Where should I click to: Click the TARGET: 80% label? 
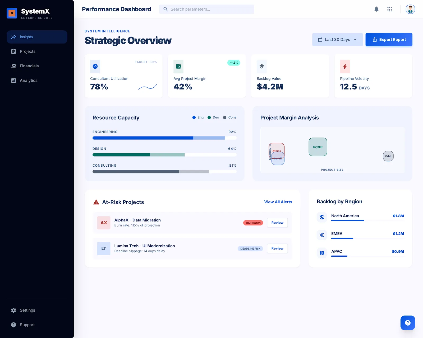(146, 62)
